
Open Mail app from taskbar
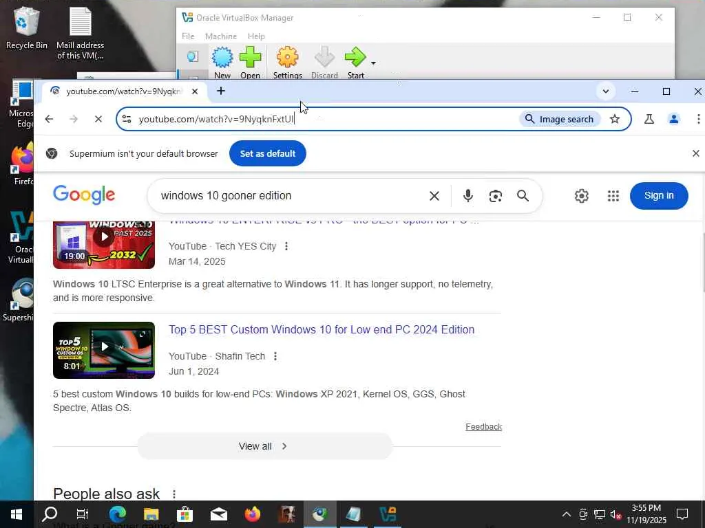point(218,514)
